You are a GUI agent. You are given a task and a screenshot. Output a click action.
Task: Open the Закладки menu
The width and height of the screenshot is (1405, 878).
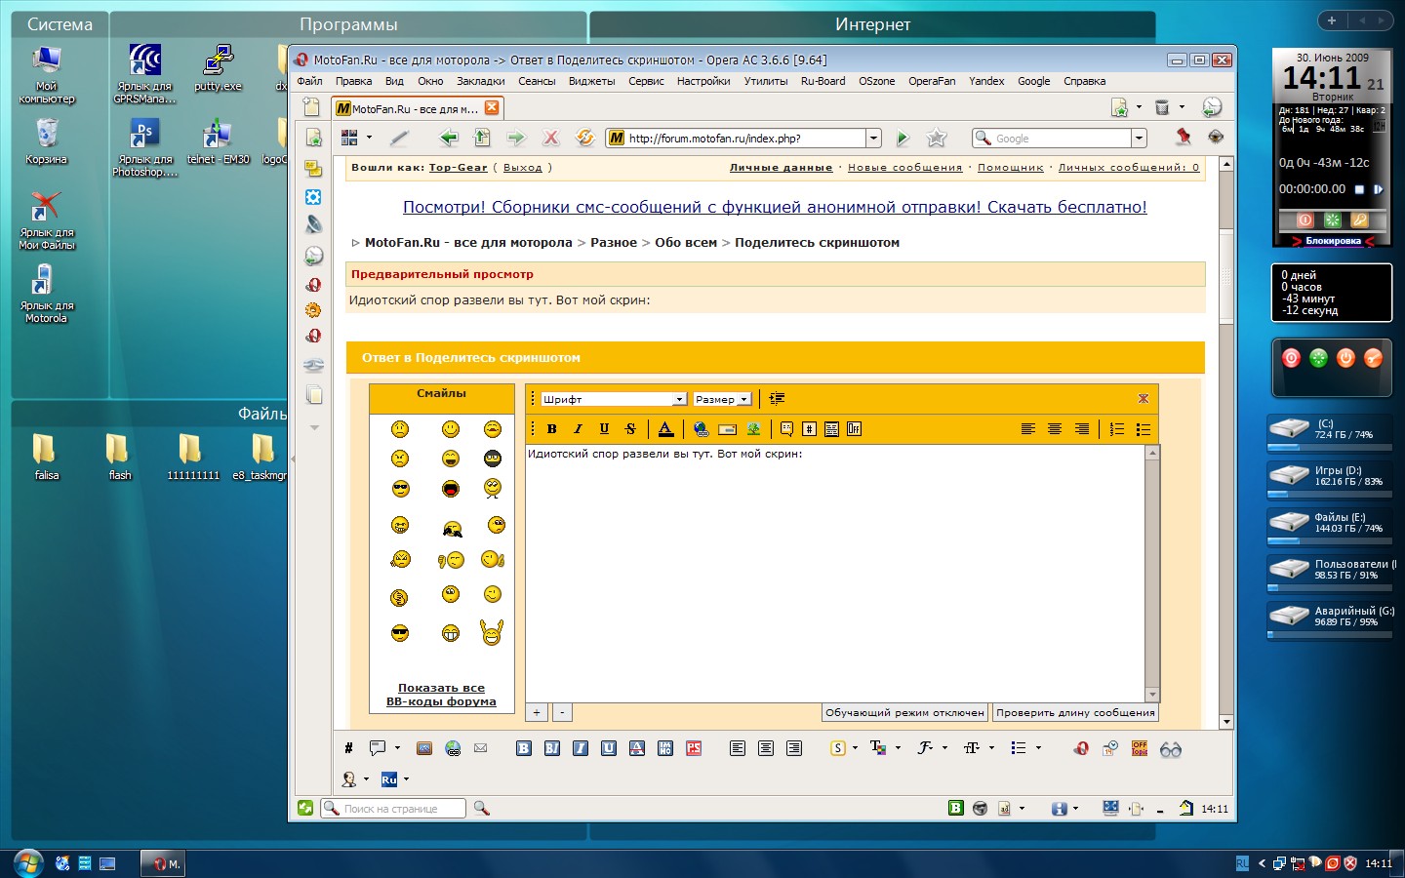click(x=481, y=81)
